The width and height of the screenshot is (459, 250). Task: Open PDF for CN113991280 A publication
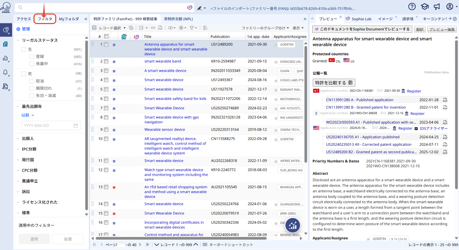445,100
